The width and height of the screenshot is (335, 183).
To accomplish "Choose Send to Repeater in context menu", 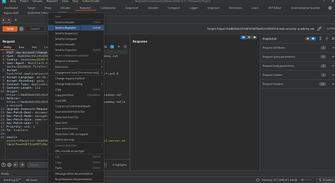I will pos(76,28).
